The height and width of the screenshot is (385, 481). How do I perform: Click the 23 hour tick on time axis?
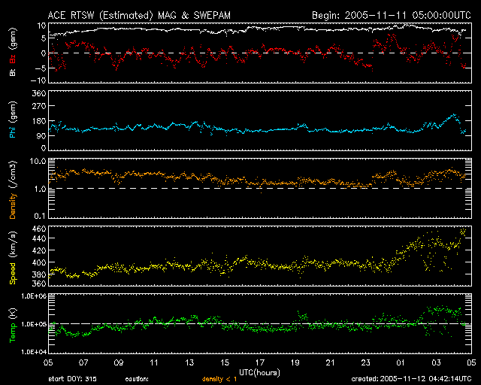[x=366, y=362]
